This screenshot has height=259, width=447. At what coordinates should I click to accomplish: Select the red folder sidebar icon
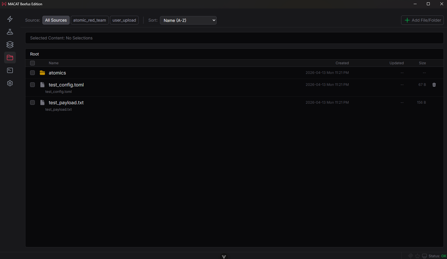point(10,58)
